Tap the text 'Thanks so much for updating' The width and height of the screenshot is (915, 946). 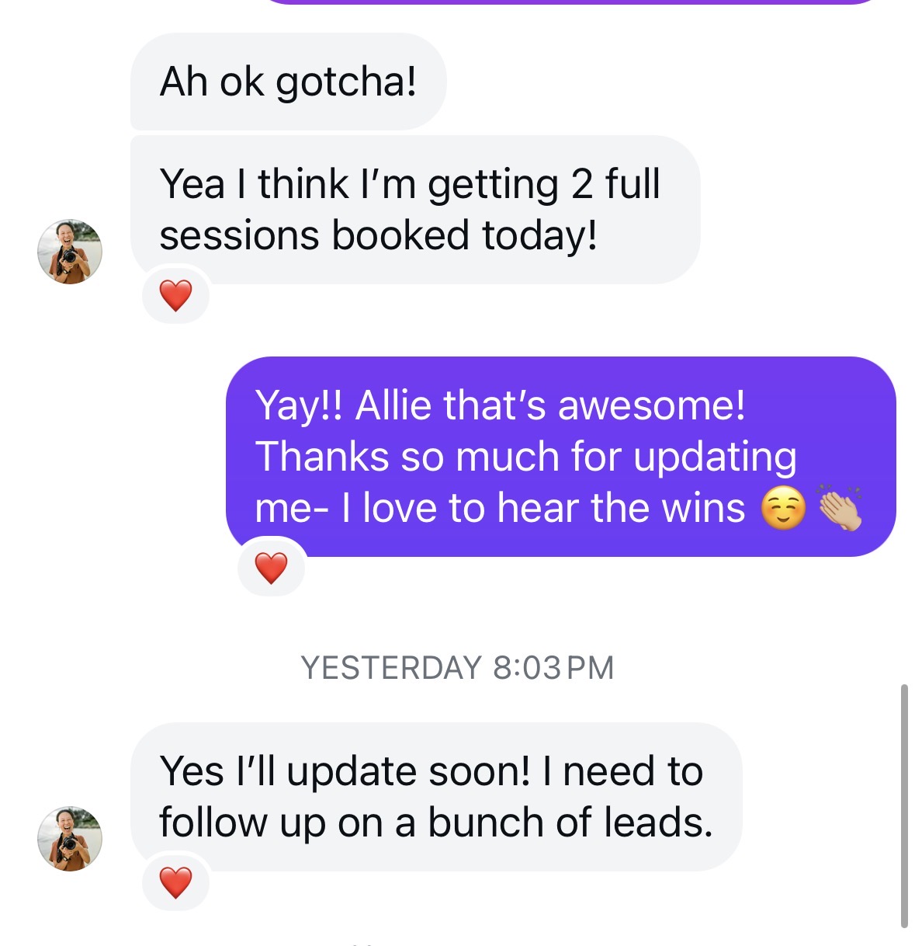coord(525,457)
